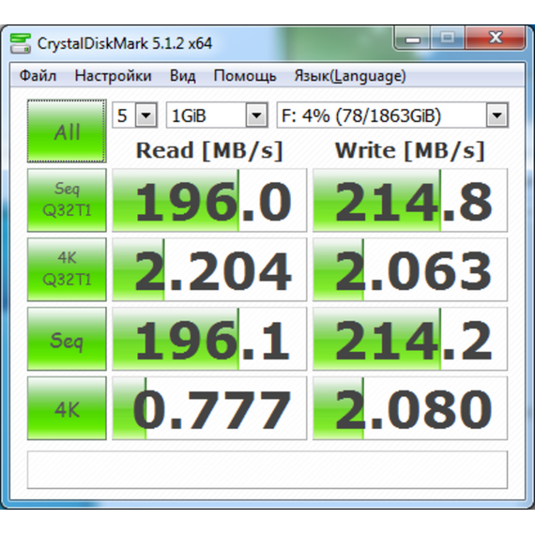
Task: Run all benchmarks with the All button
Action: click(67, 131)
